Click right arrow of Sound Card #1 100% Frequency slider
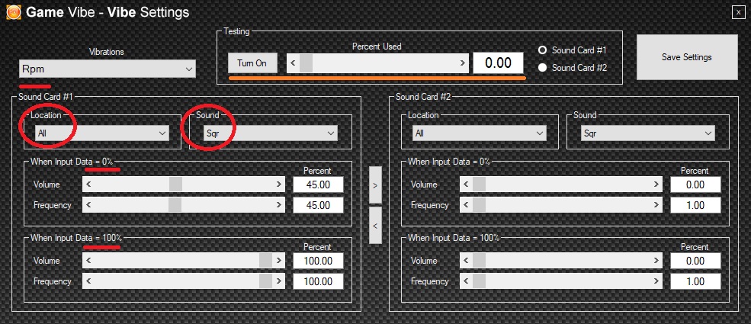751x324 pixels. click(x=279, y=281)
